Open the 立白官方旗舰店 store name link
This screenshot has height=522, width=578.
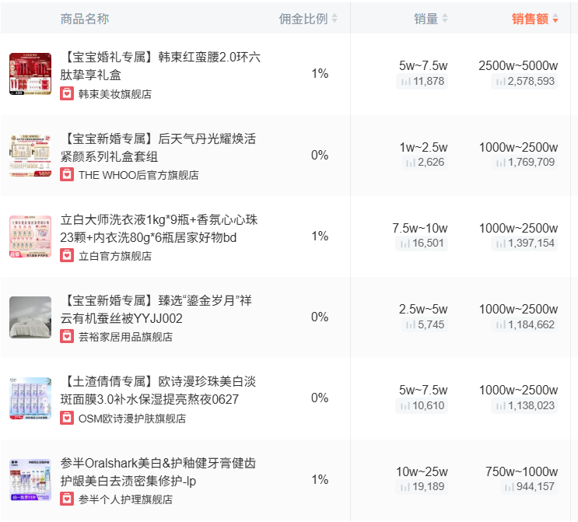pos(115,256)
